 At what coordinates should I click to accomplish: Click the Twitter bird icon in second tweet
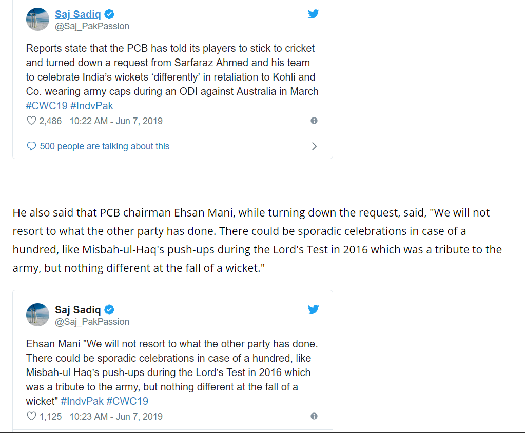click(x=314, y=309)
